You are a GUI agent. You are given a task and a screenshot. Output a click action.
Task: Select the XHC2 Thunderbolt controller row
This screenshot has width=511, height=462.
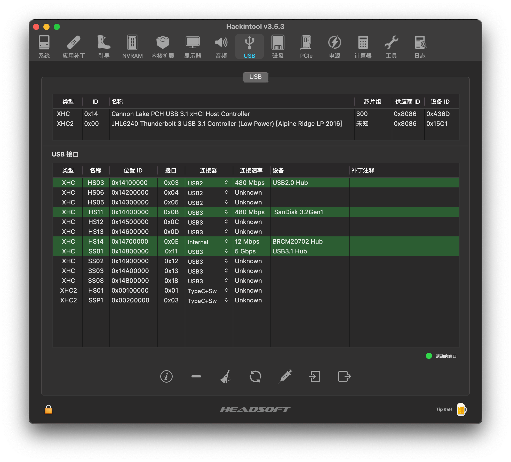pyautogui.click(x=227, y=124)
